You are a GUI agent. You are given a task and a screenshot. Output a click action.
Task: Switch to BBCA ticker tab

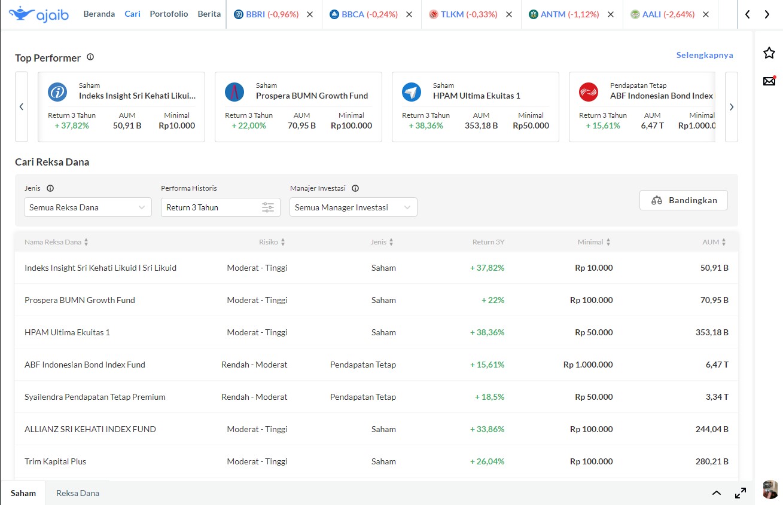pyautogui.click(x=364, y=14)
